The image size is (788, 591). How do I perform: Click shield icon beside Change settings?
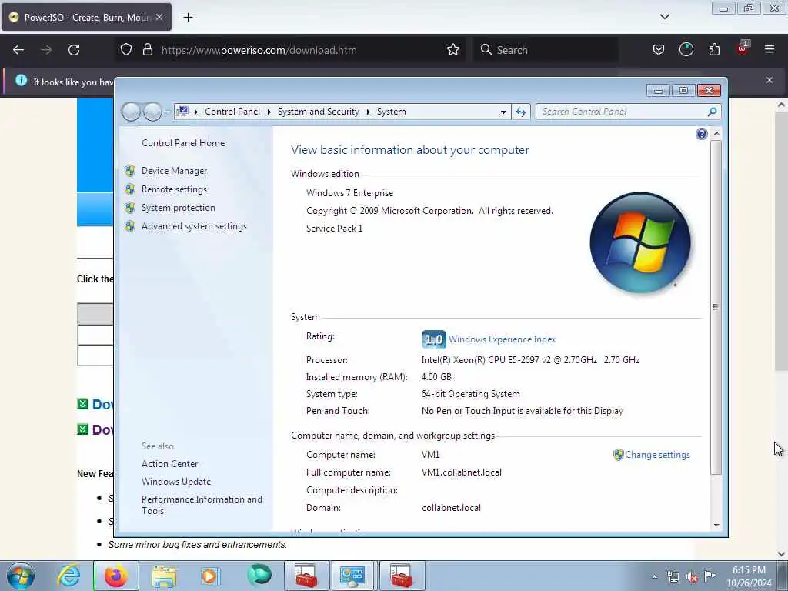(618, 455)
